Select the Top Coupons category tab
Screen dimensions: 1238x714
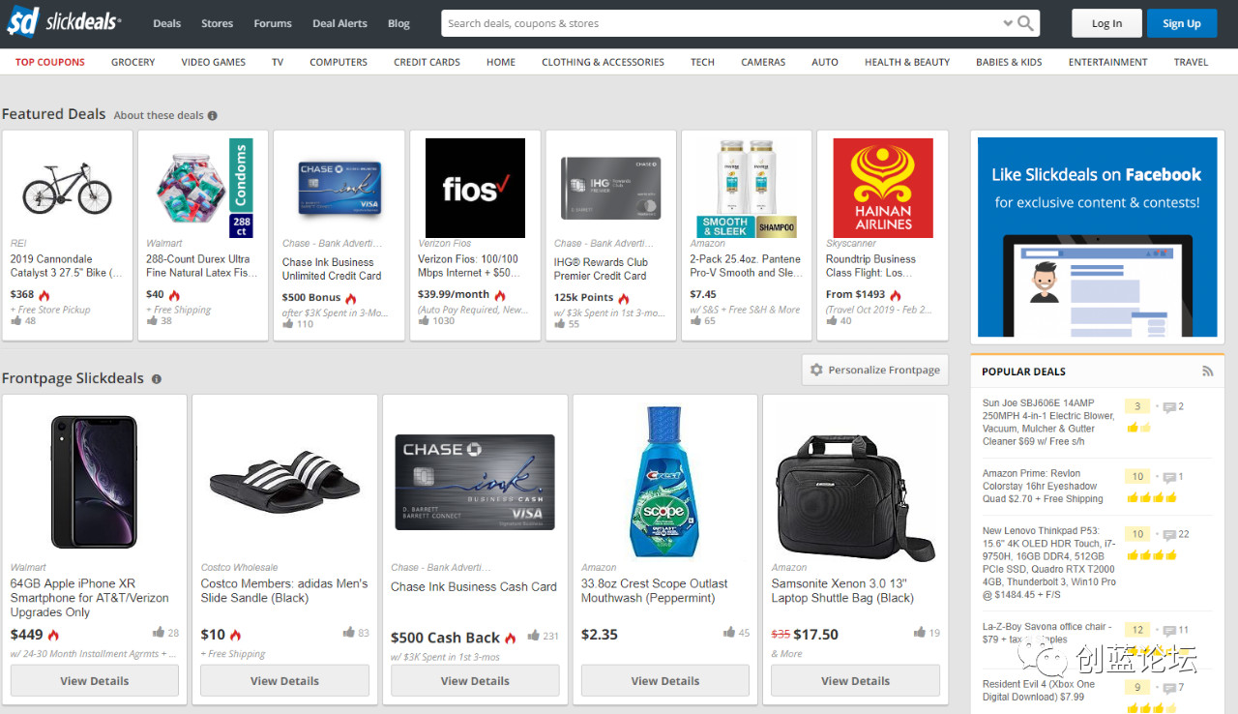pyautogui.click(x=50, y=62)
